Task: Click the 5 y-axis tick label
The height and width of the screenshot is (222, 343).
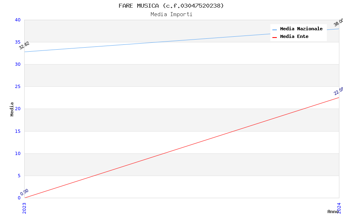Action: [19, 176]
